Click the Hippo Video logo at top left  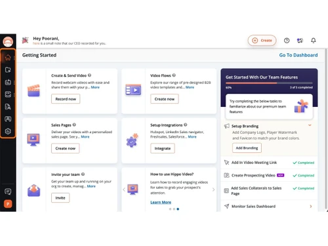click(8, 41)
